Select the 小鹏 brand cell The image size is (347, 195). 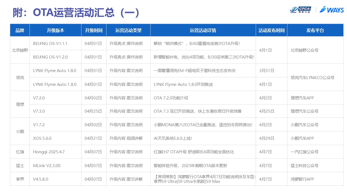pos(20,132)
